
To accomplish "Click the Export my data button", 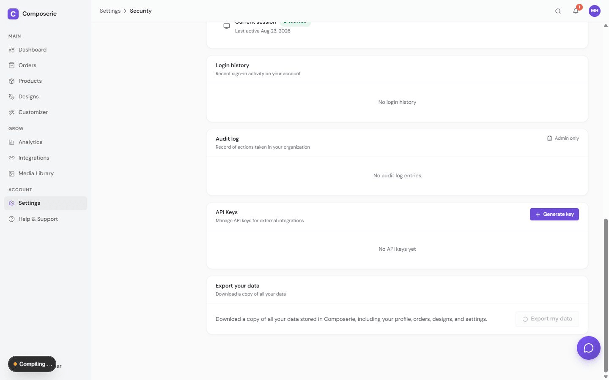I will pyautogui.click(x=547, y=319).
